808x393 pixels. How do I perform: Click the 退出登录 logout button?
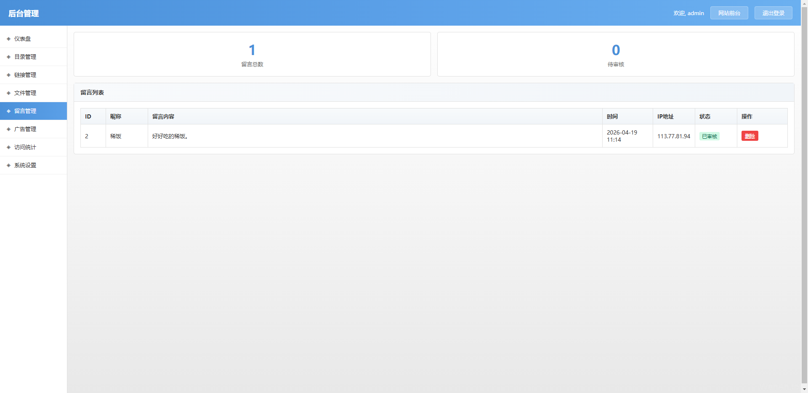tap(773, 13)
